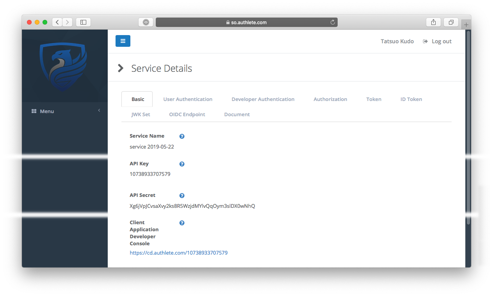Click the Log out link
Viewport: 493px width, 294px height.
click(x=441, y=41)
